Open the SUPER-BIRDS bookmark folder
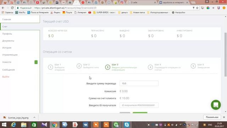 104,12
